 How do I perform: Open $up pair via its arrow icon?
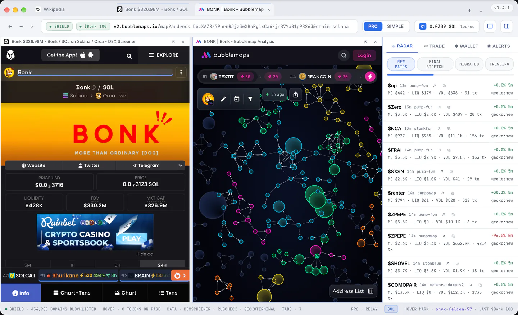435,86
